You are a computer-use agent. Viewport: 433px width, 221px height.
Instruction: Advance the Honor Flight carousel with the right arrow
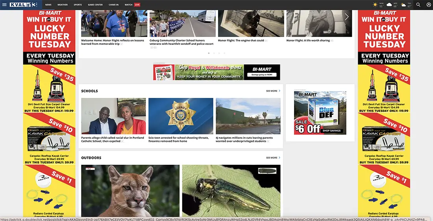[x=346, y=17]
